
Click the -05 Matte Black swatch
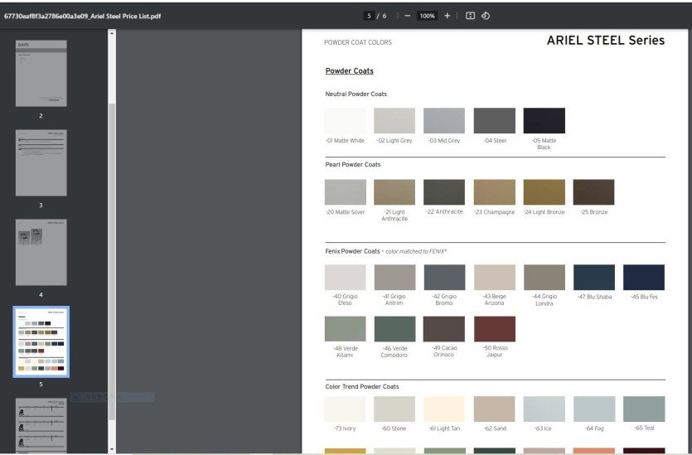(x=544, y=120)
